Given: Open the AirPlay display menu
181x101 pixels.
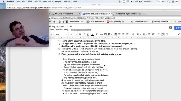Looking at the screenshot, I should 124,1.
